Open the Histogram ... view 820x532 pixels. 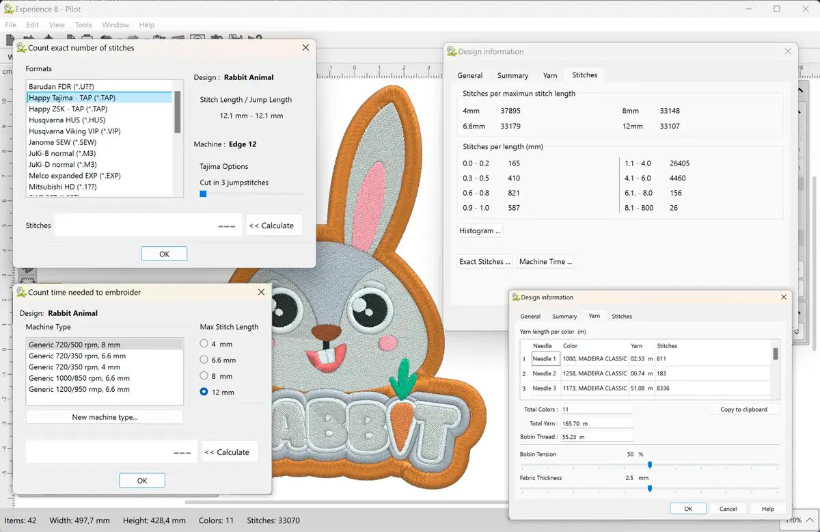coord(480,231)
